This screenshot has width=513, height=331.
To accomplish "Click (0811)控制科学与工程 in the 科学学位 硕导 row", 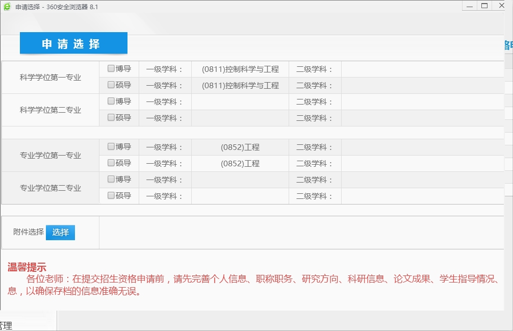I will (241, 86).
